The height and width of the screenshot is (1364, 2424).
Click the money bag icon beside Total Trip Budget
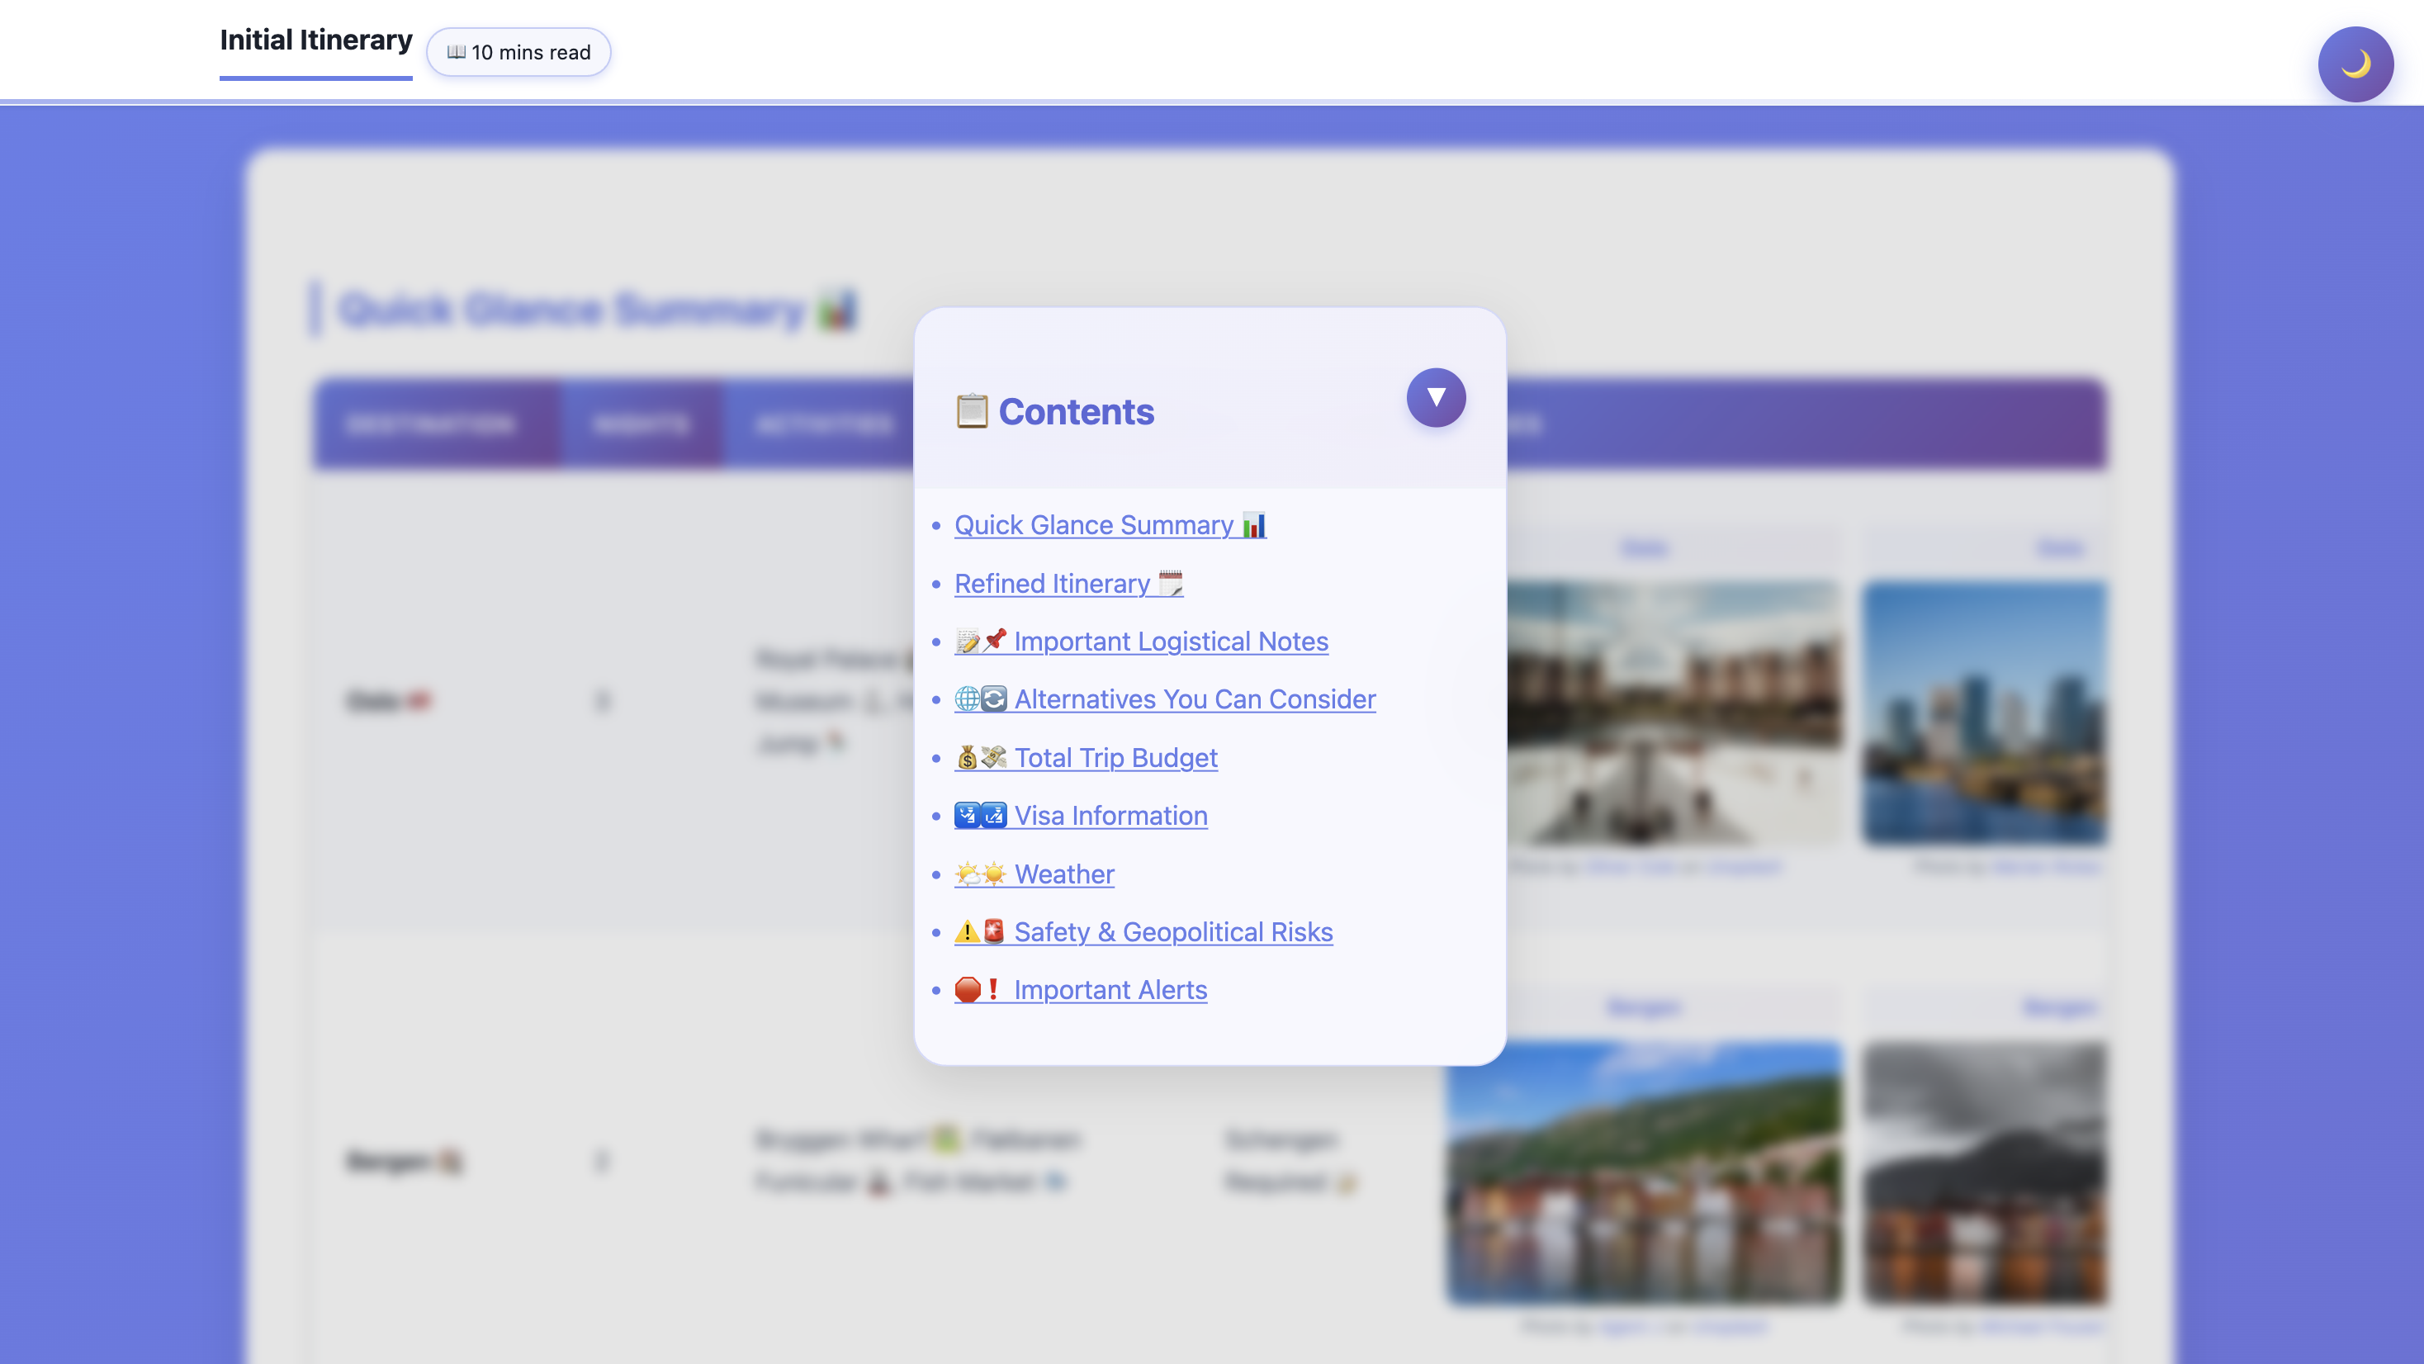pos(967,758)
